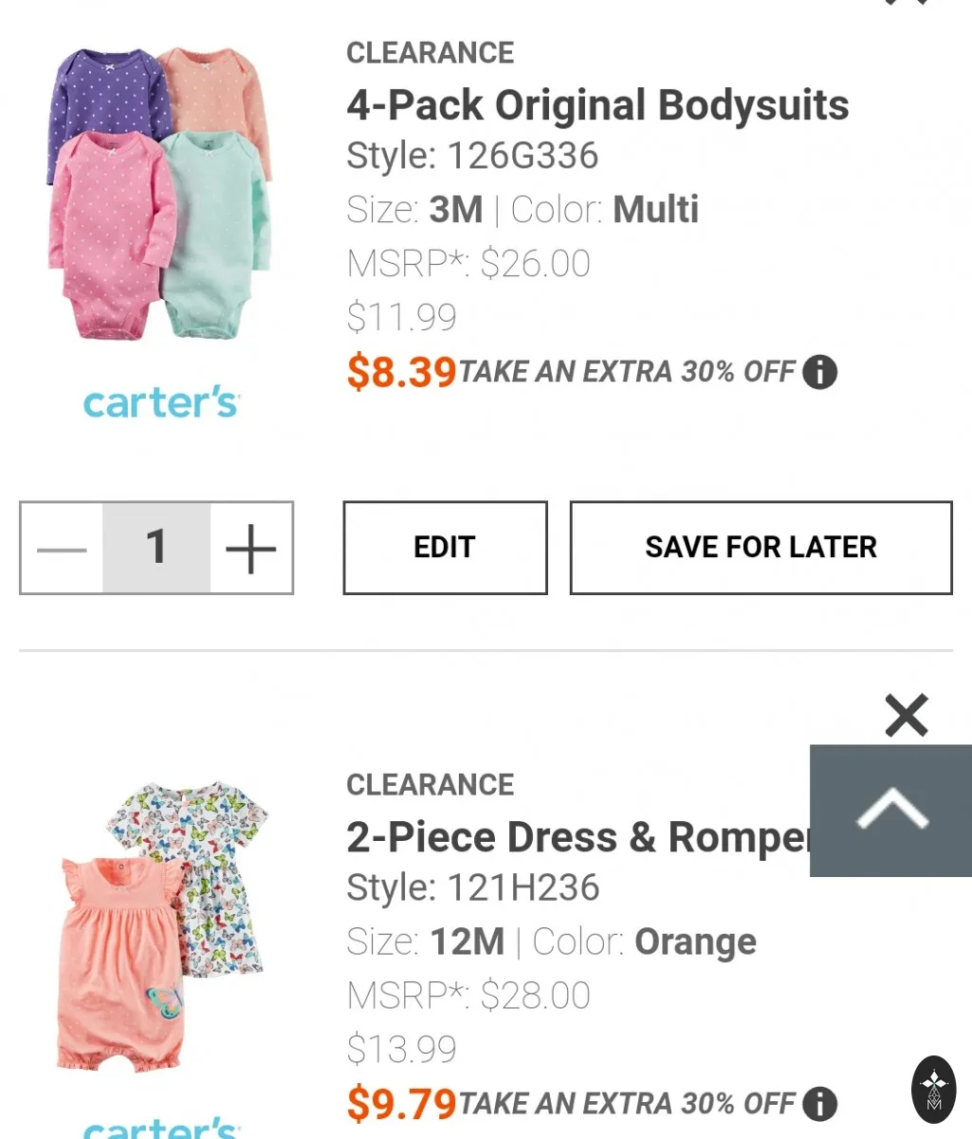Image resolution: width=972 pixels, height=1139 pixels.
Task: View the four bodysuits product image
Action: click(159, 195)
